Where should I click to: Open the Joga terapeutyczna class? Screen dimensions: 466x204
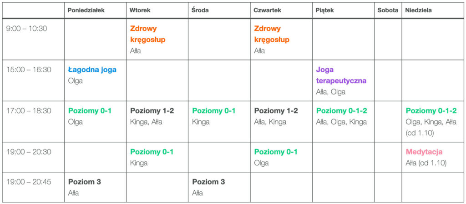pos(341,75)
